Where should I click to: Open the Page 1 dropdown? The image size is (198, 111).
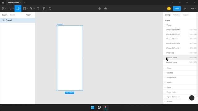29,15
